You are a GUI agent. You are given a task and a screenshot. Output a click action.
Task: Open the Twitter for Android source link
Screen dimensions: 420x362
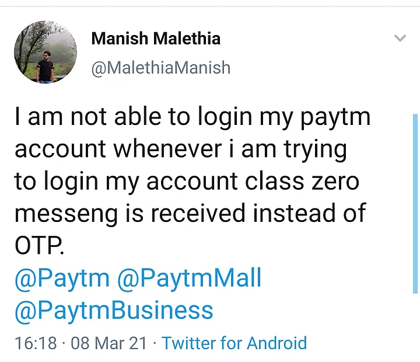tap(234, 343)
